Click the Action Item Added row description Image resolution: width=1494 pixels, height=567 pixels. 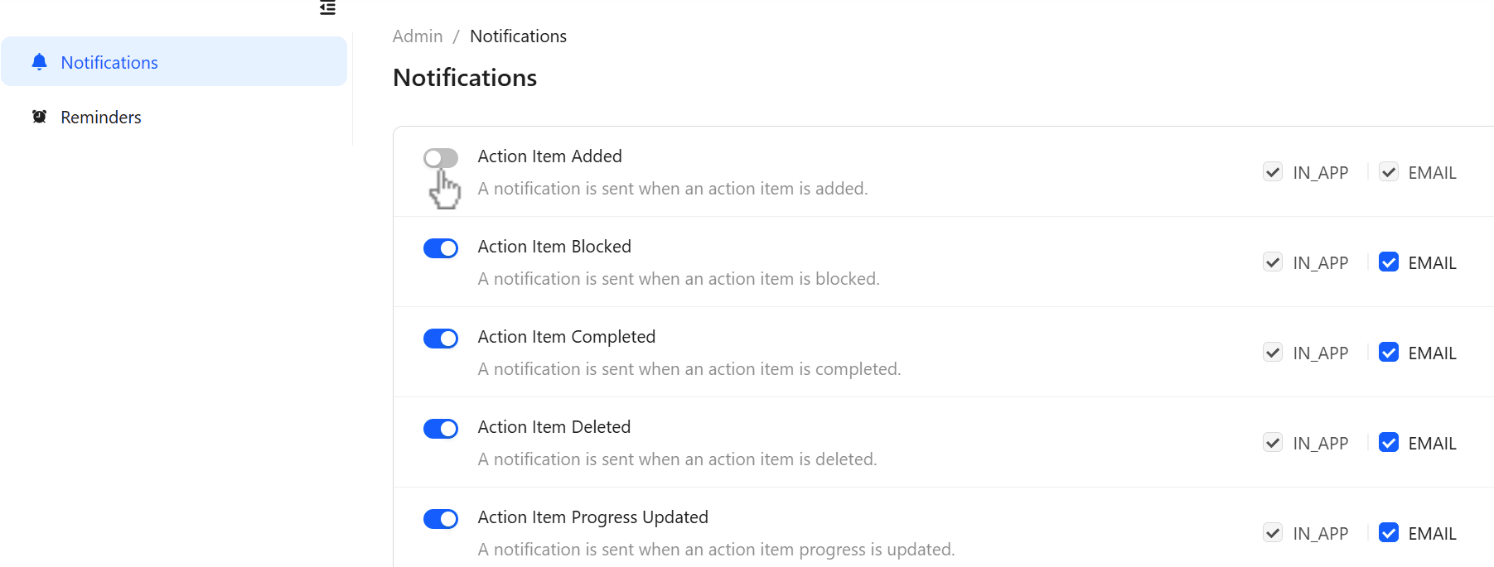[673, 188]
